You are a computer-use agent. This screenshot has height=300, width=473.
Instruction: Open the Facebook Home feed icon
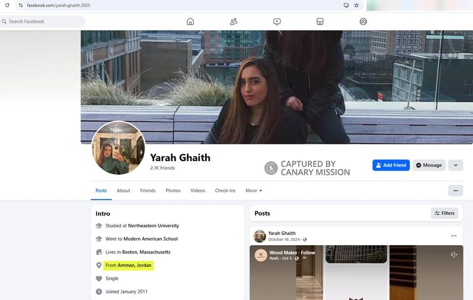tap(190, 22)
